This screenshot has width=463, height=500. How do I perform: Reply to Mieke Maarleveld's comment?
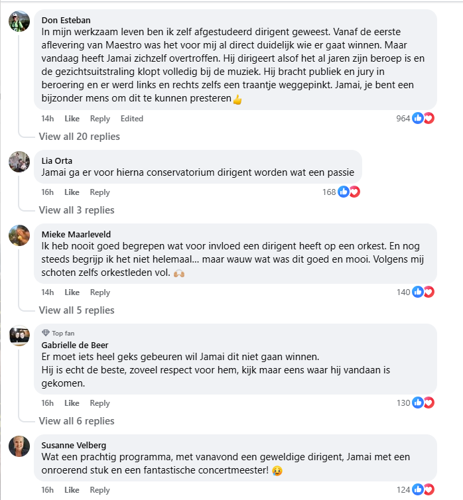click(x=100, y=292)
